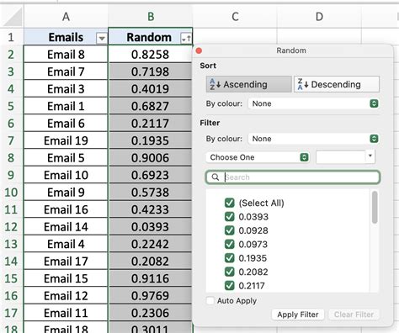The image size is (399, 333).
Task: Select cell containing Email 14
Action: [66, 227]
